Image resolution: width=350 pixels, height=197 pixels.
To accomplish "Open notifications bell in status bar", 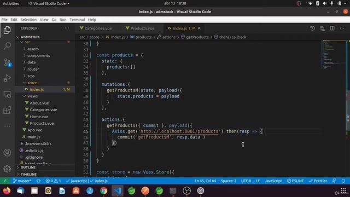I will pos(343,181).
